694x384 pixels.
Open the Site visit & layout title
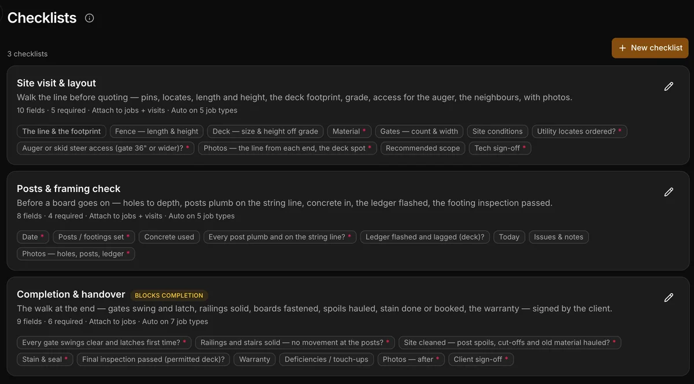coord(57,83)
